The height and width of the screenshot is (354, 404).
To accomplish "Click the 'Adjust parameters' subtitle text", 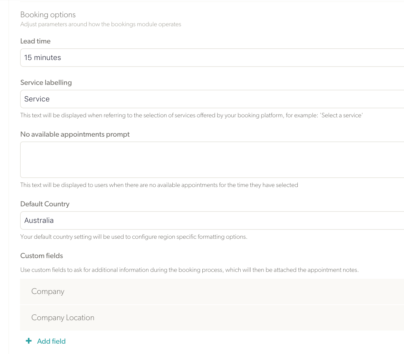I will coord(101,24).
